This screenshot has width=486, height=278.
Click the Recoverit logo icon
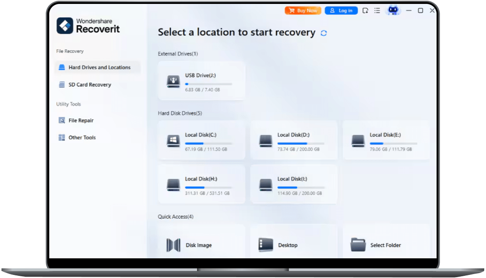pos(65,25)
